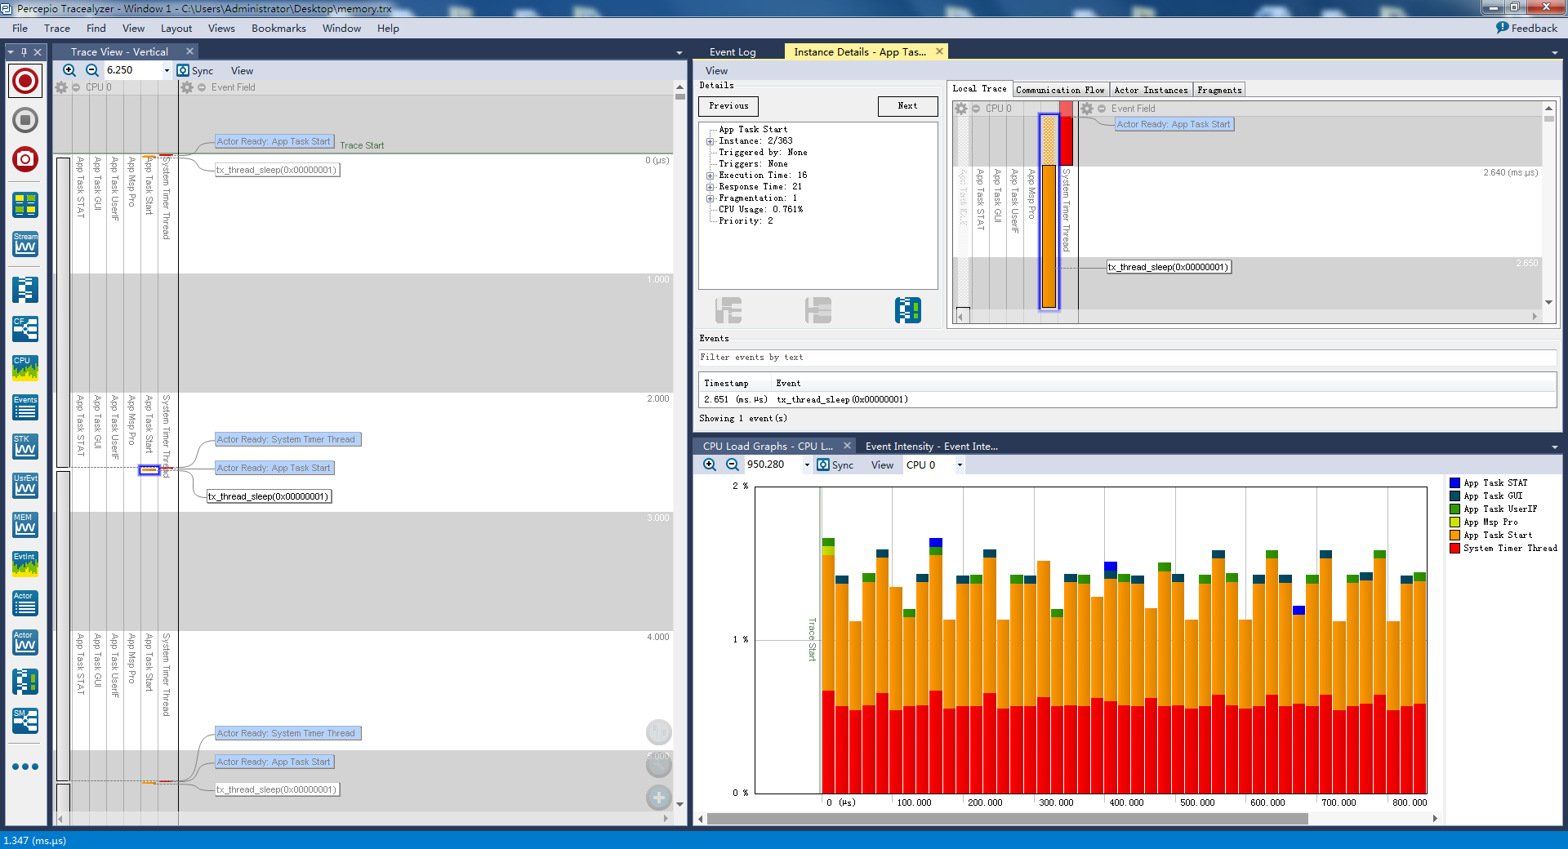Screen dimensions: 1568x849
Task: Collapse Event Field in Local Trace
Action: 1102,109
